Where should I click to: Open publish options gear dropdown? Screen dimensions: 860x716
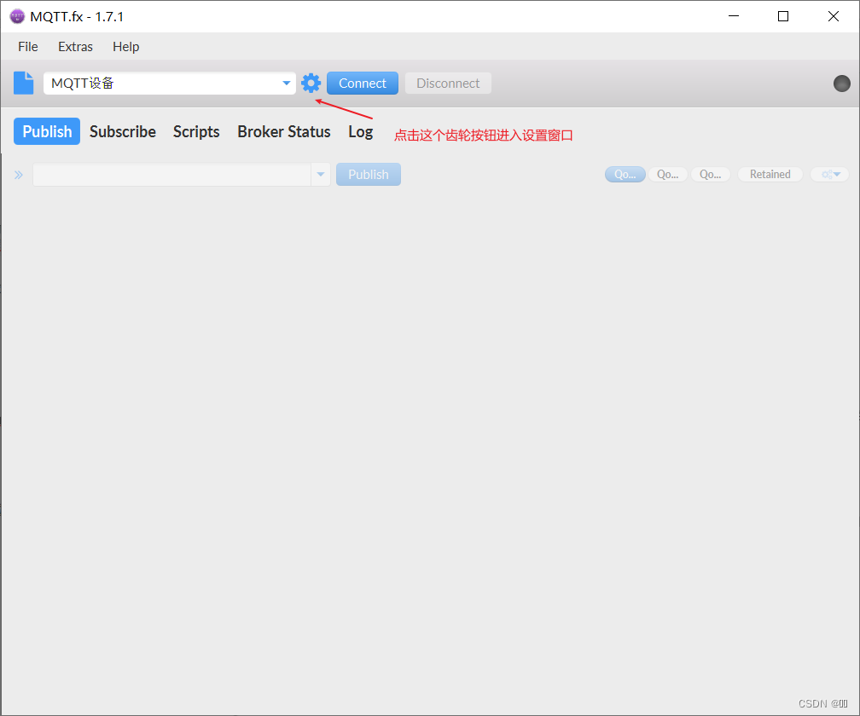coord(830,174)
